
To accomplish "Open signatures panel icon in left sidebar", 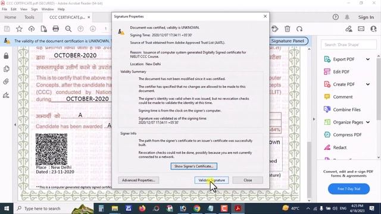I will (x=7, y=95).
